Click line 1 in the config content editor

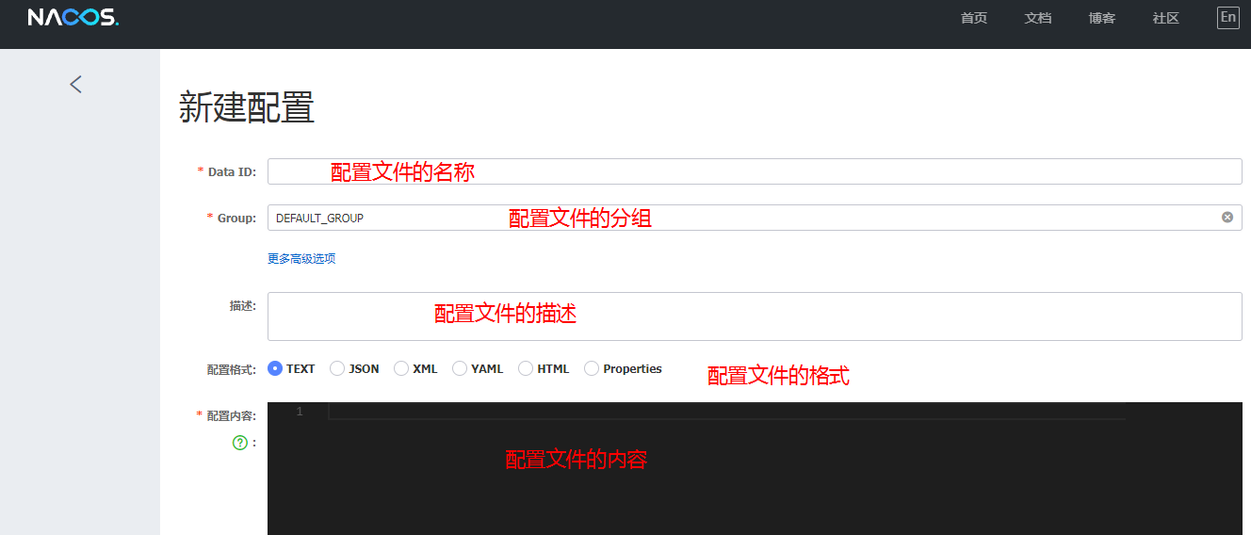[x=725, y=413]
